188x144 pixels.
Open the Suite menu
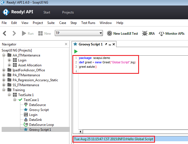51,23
